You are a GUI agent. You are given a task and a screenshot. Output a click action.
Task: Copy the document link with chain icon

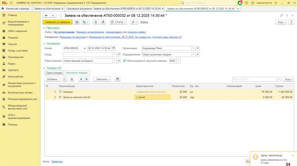[x=281, y=16]
